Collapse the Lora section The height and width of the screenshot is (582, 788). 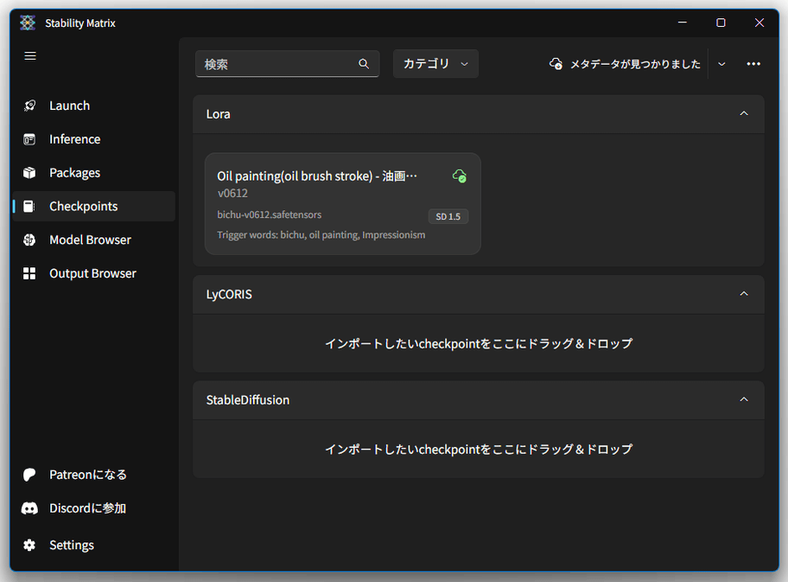click(x=744, y=113)
